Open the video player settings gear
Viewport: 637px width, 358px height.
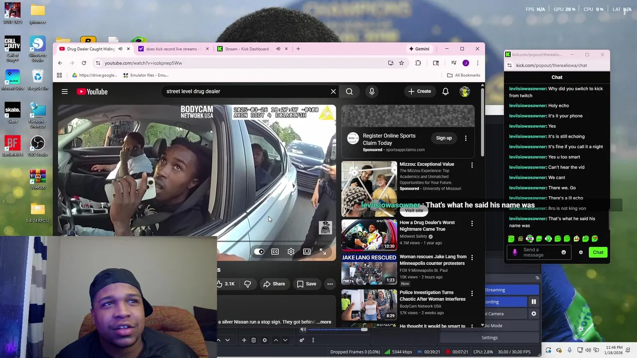(291, 252)
